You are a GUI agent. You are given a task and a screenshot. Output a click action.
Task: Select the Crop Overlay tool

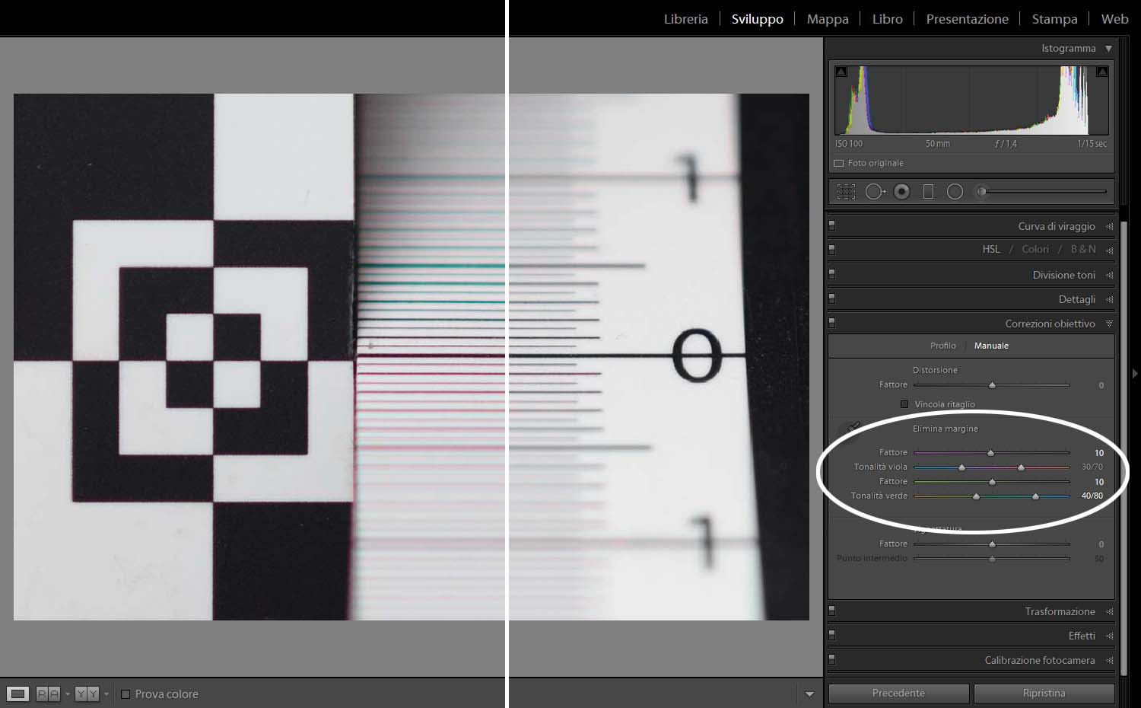846,192
